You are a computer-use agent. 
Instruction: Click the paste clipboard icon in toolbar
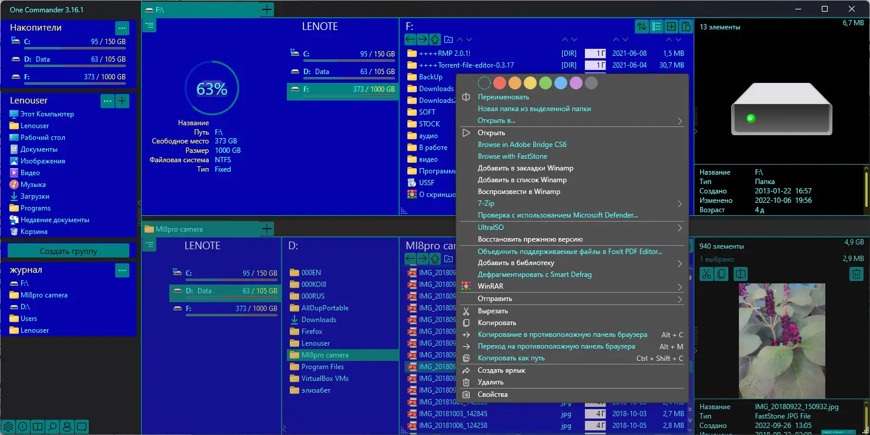685,26
